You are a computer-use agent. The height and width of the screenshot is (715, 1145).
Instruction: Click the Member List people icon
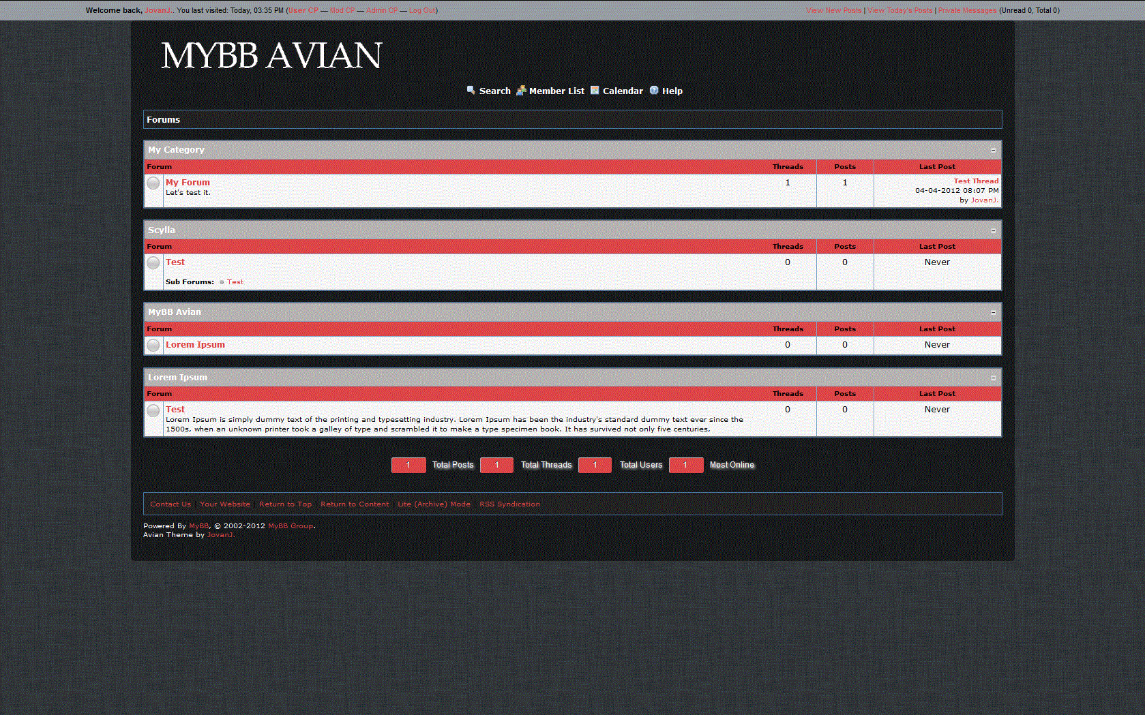(521, 90)
